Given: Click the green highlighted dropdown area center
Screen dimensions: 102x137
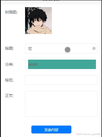Looking at the screenshot, I should (x=62, y=64).
